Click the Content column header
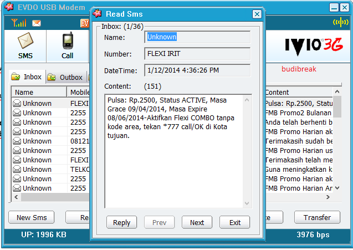Screen dimensions: 353x250 point(299,93)
